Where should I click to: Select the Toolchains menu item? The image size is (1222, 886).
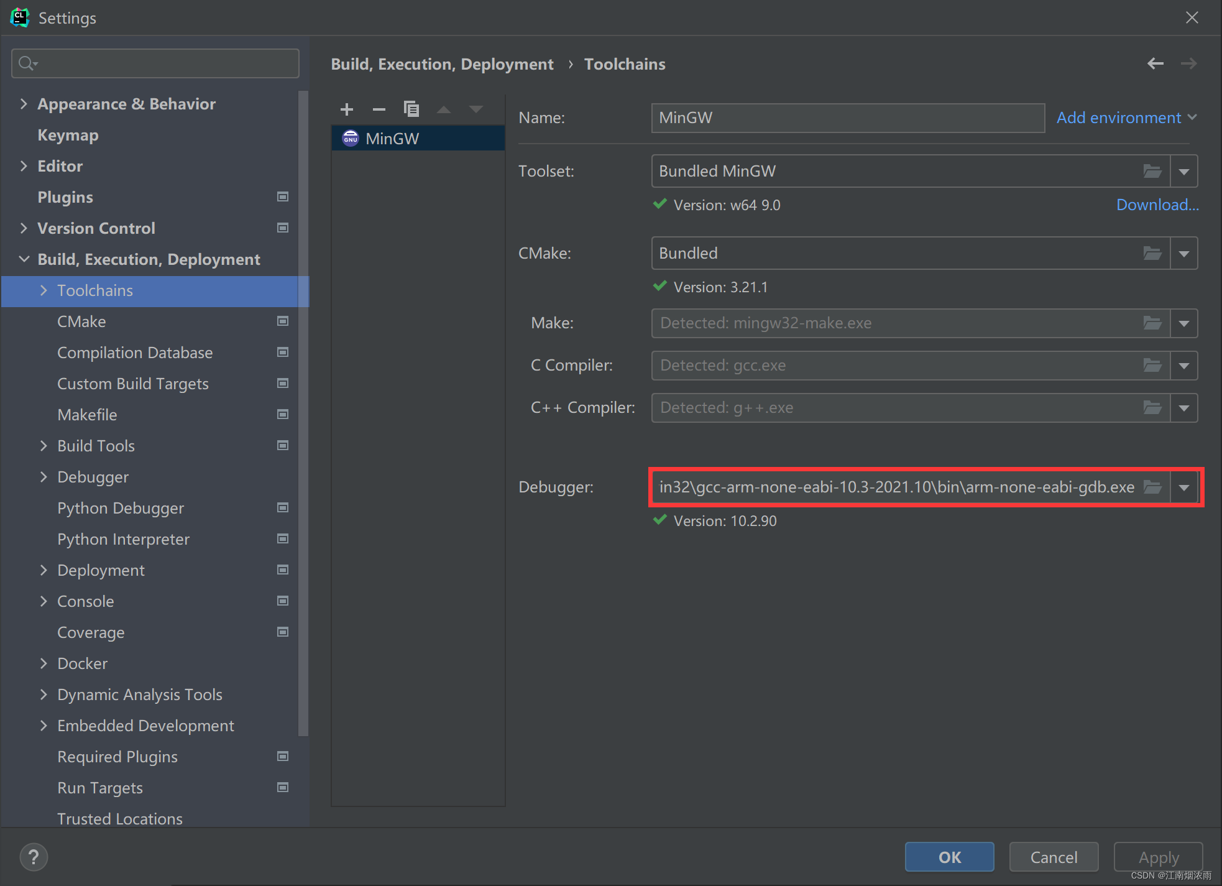[x=96, y=290]
